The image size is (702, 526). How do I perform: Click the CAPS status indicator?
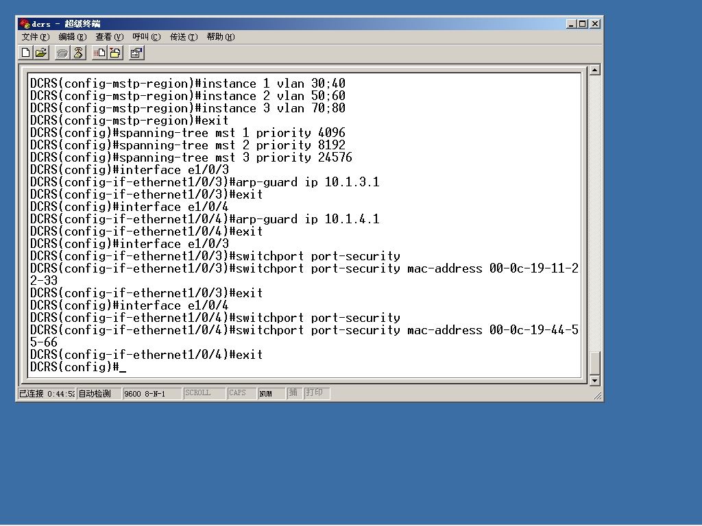coord(241,393)
